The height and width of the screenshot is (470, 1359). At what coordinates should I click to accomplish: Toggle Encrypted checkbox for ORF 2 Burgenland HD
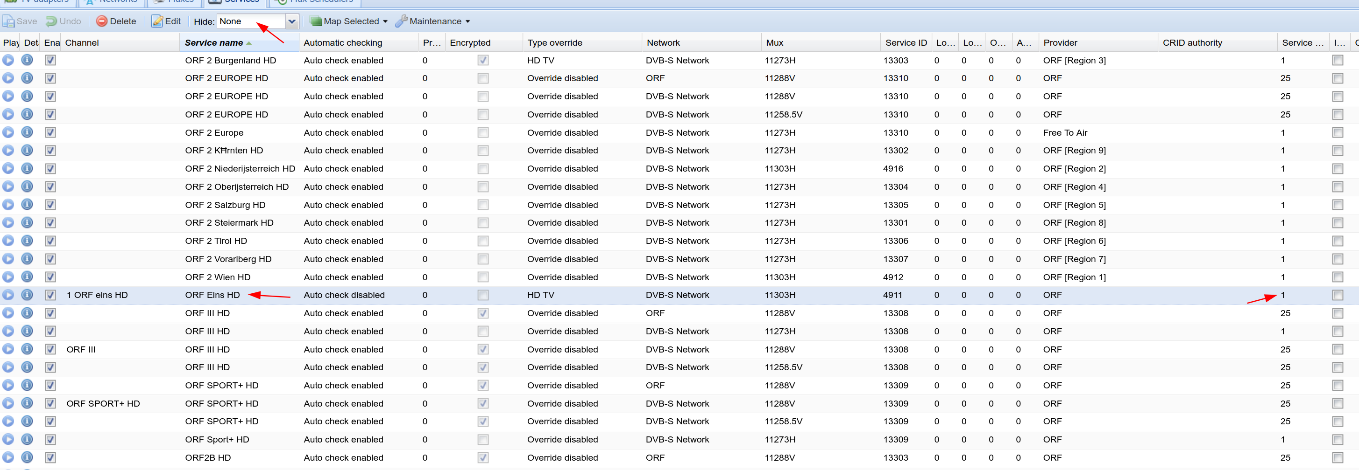pos(483,60)
